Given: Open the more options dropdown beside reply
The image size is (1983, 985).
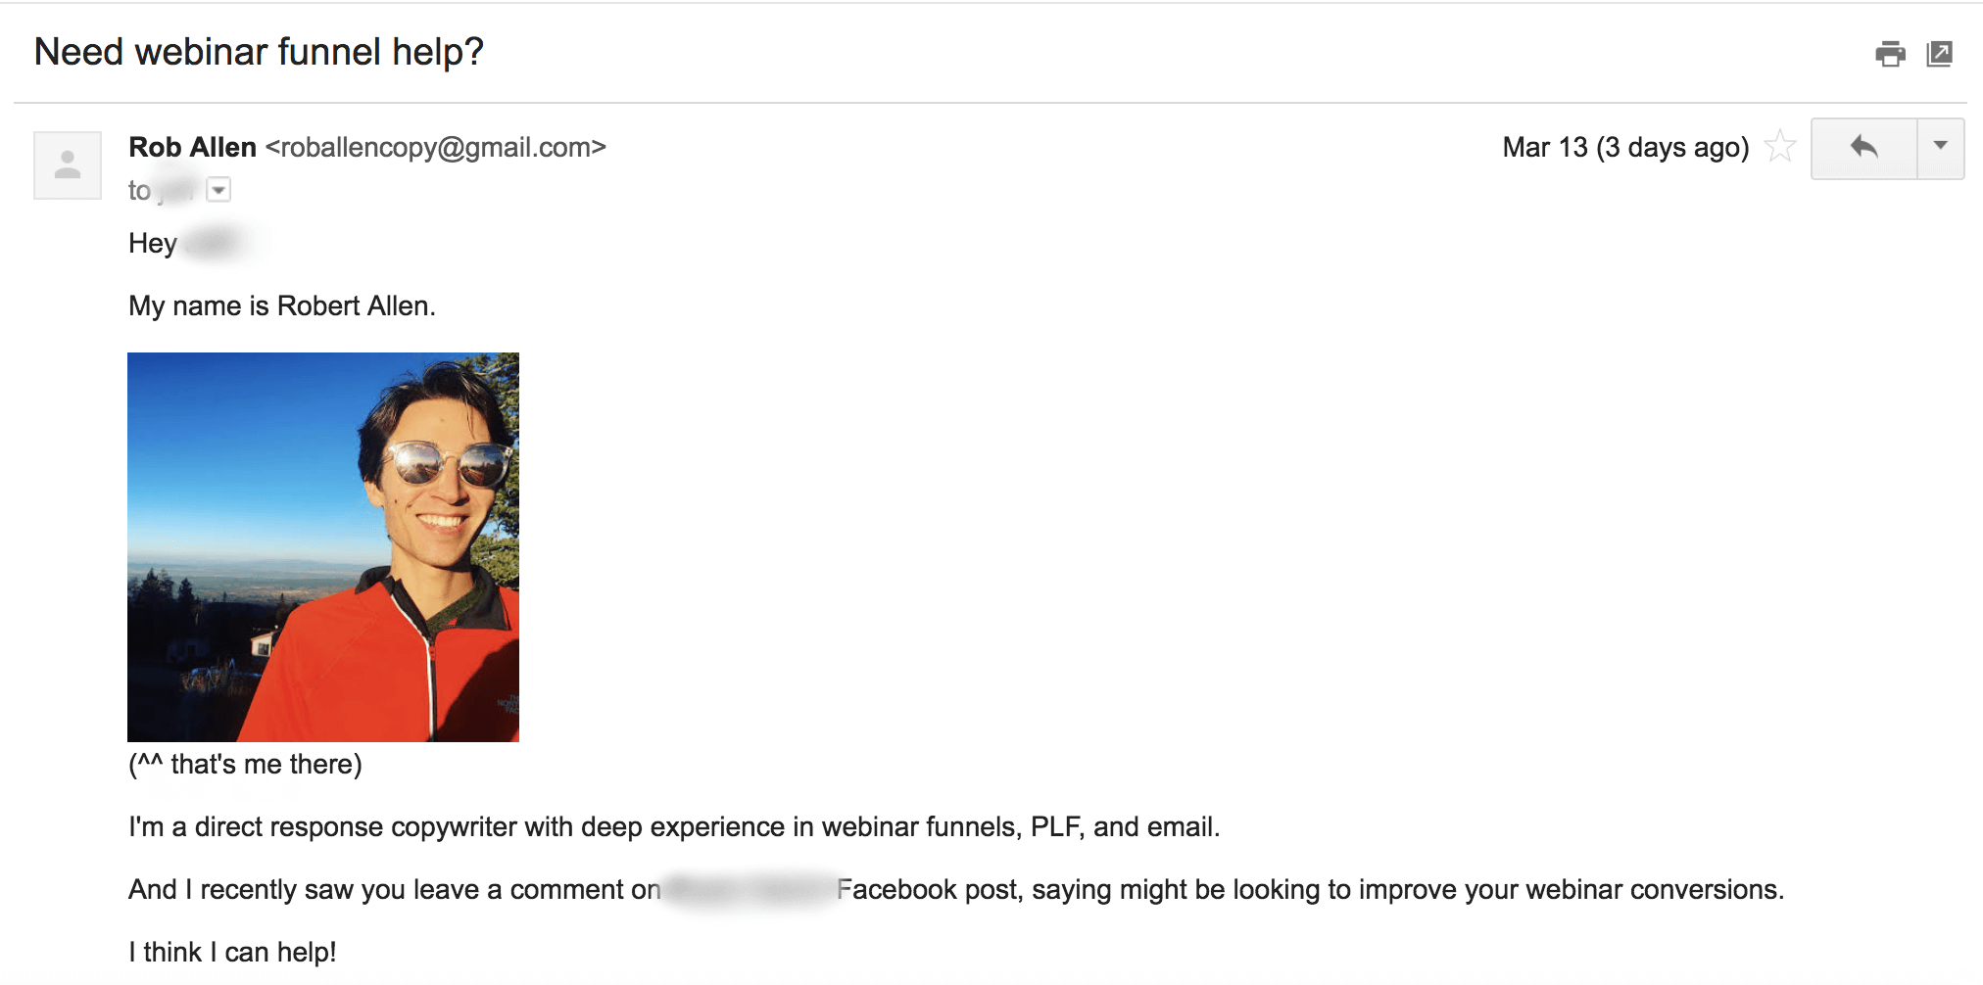Looking at the screenshot, I should (1940, 148).
